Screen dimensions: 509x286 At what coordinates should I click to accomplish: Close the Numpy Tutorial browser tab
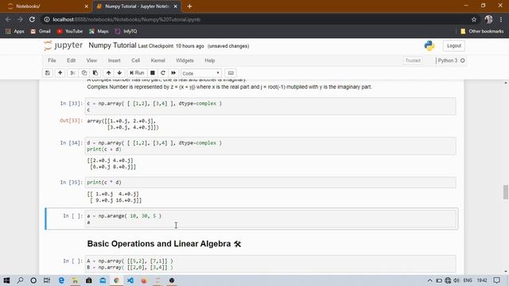point(175,6)
